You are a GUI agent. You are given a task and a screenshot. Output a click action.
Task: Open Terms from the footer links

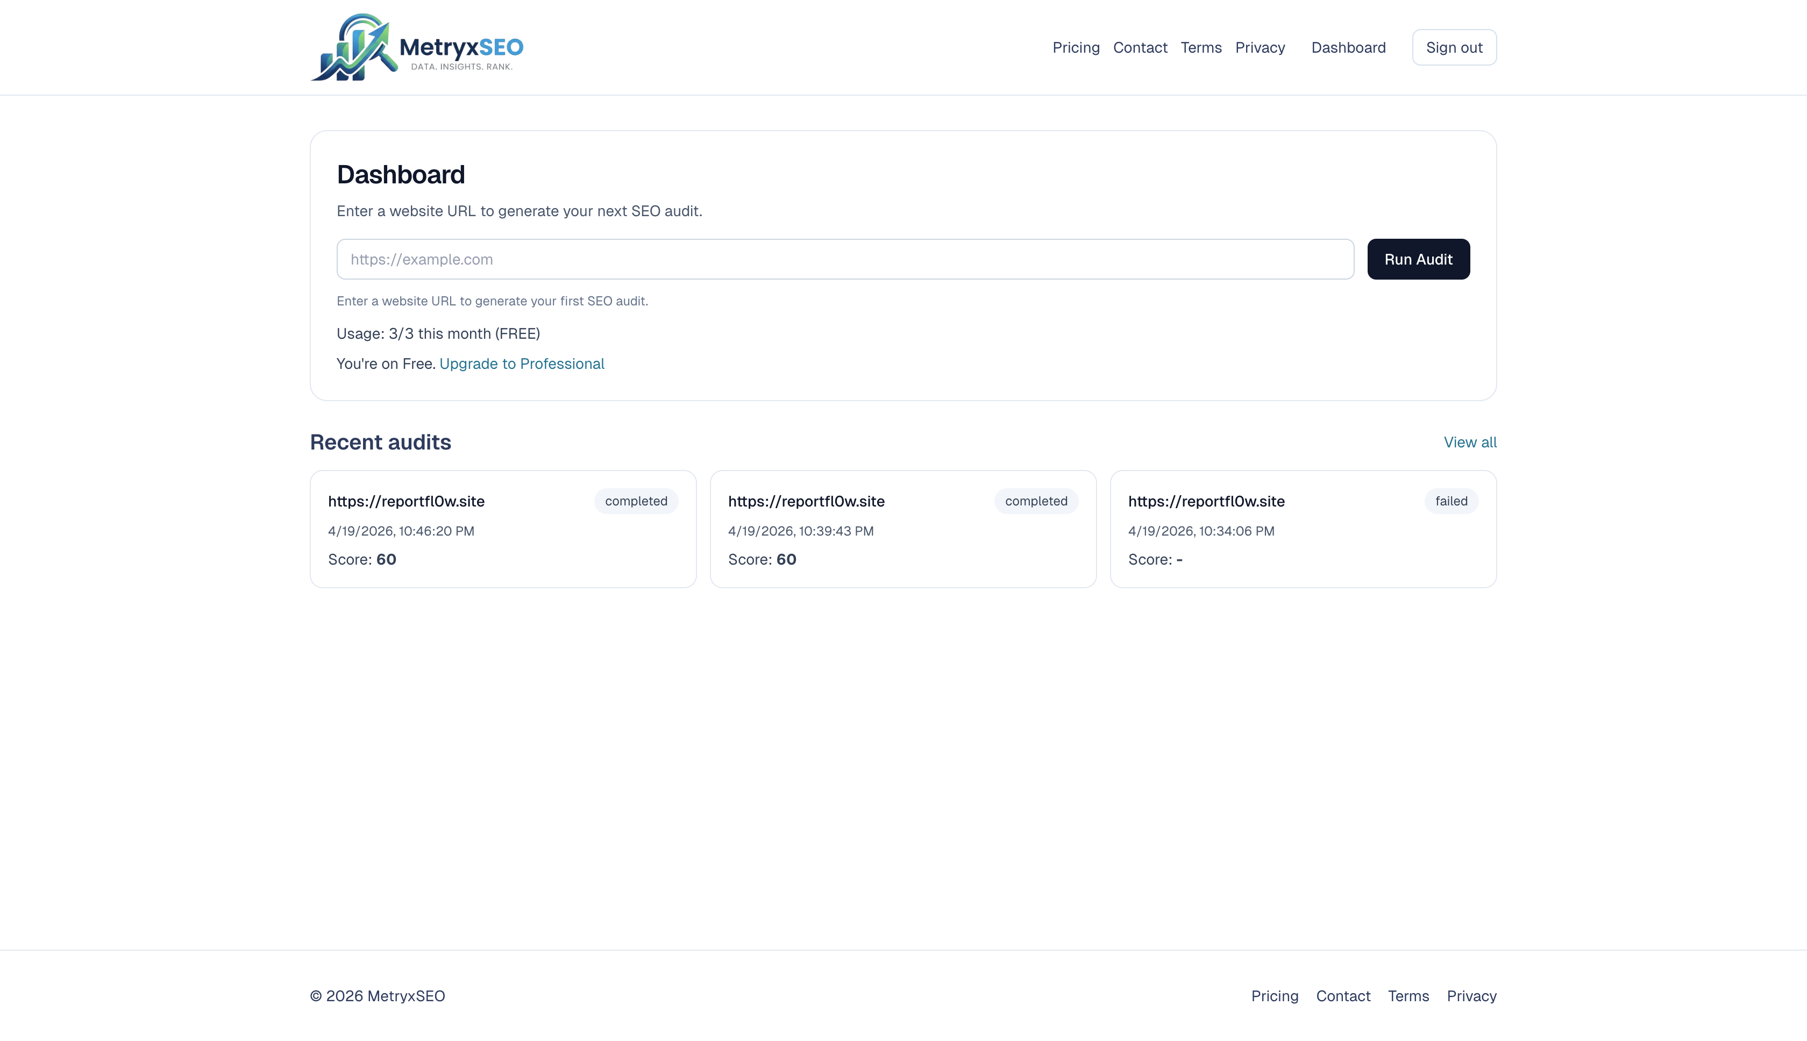tap(1408, 995)
